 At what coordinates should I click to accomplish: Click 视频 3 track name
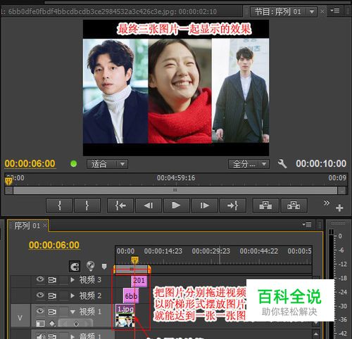pos(90,280)
